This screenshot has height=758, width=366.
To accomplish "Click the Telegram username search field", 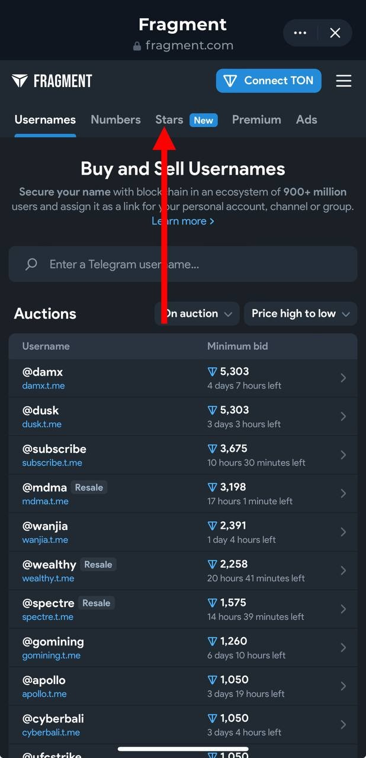I will tap(195, 264).
